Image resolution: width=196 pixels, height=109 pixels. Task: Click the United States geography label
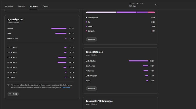[91, 61]
